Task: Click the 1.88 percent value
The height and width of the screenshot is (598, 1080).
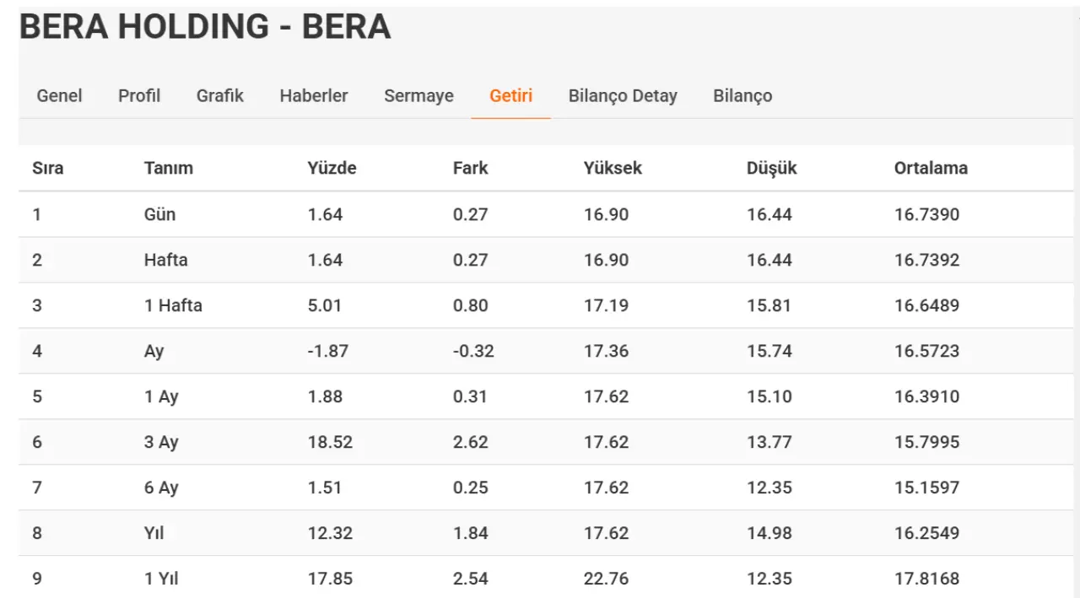Action: [x=325, y=396]
